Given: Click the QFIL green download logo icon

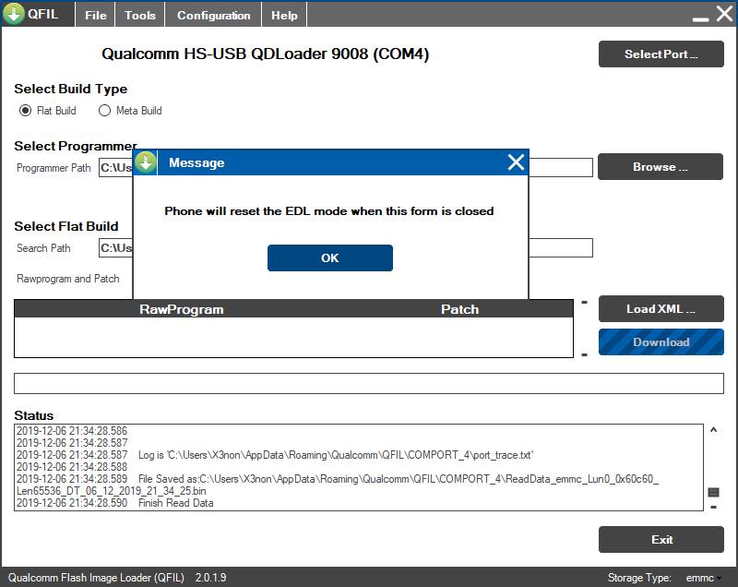Looking at the screenshot, I should point(14,14).
